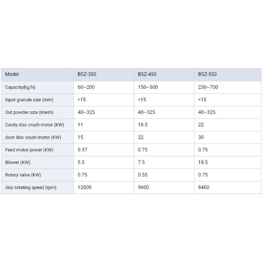The height and width of the screenshot is (264, 264).
Task: Click the Cavity disc crush motor (KW) label
Action: (x=34, y=125)
